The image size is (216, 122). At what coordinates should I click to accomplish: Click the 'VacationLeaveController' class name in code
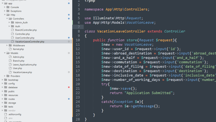click(x=121, y=31)
